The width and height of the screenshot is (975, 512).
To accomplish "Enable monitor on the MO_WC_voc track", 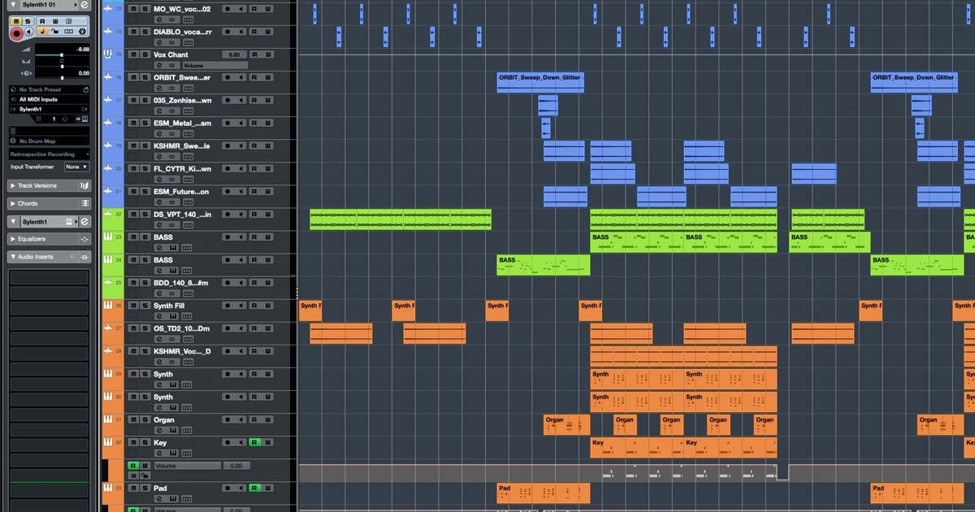I will tap(240, 9).
